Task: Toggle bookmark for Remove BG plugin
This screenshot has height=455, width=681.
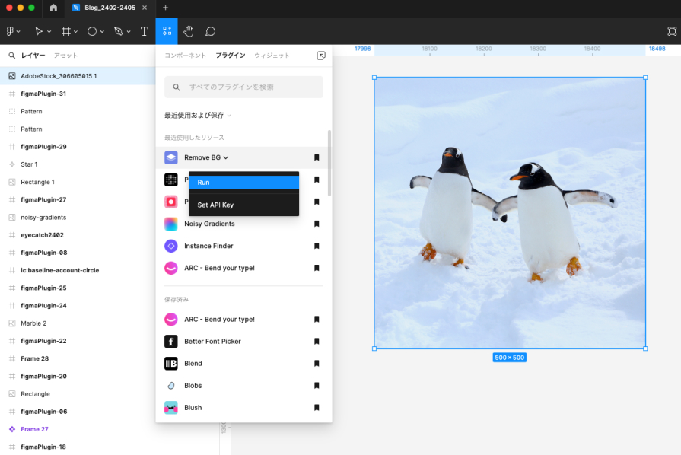Action: click(317, 157)
